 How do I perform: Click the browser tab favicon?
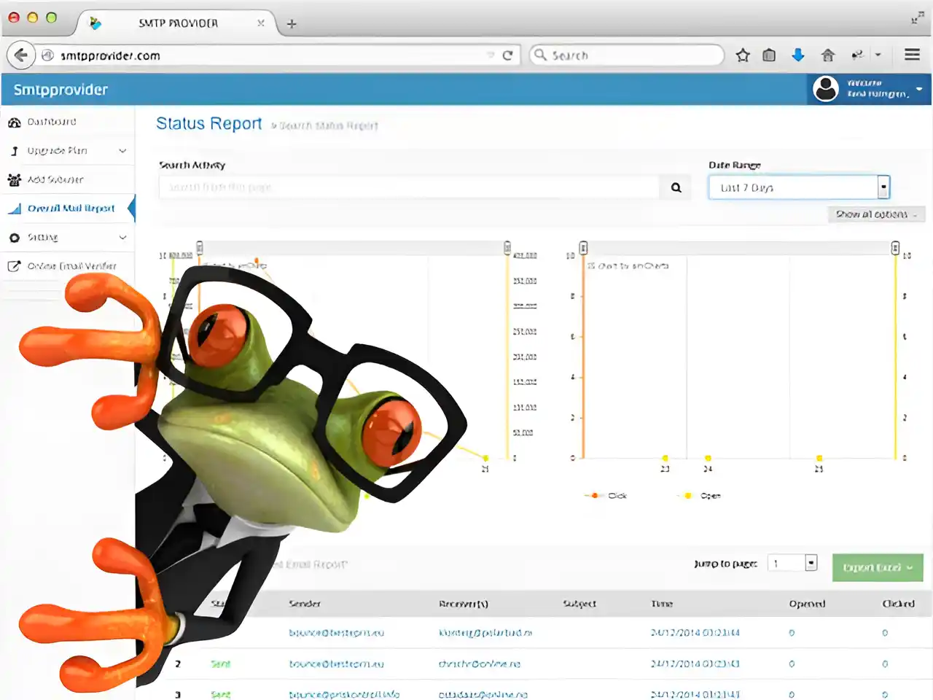point(95,23)
